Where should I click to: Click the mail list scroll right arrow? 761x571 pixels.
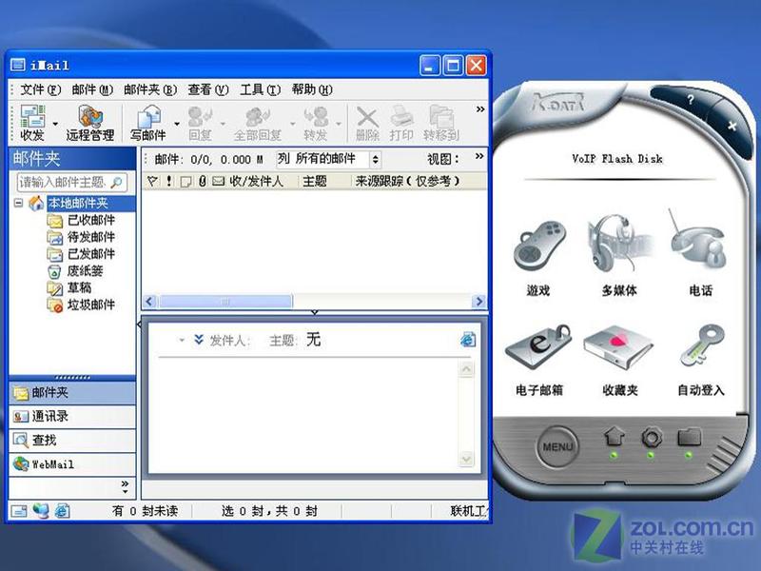479,302
